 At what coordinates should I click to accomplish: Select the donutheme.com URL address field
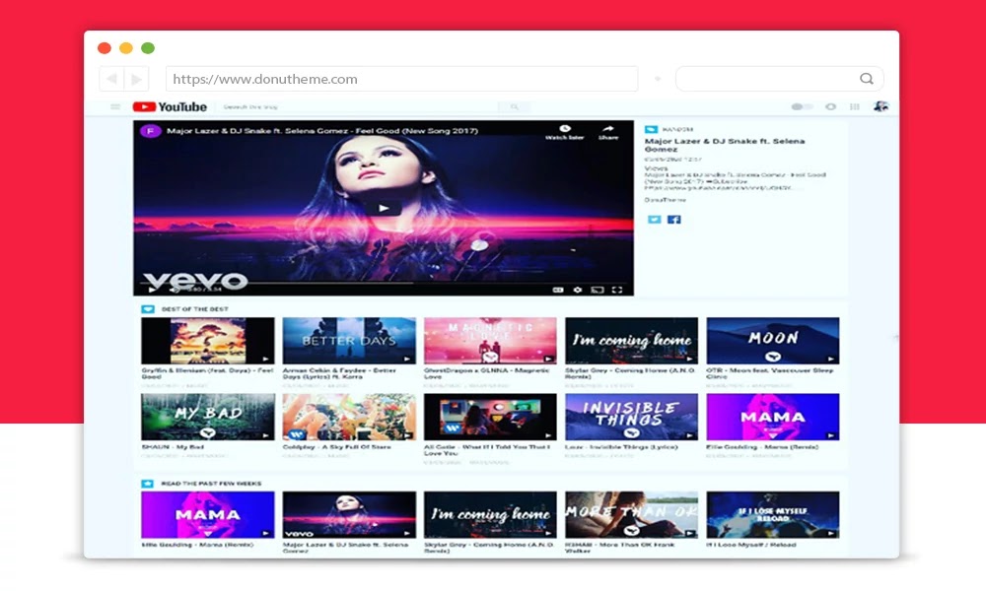(x=402, y=79)
